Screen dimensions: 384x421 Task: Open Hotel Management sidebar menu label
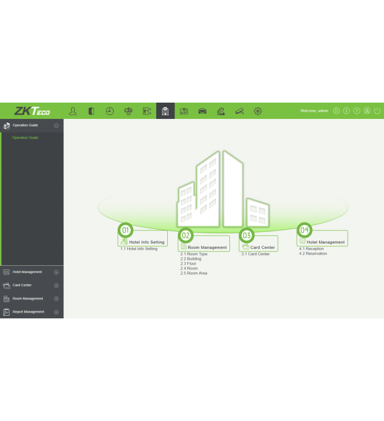[27, 272]
